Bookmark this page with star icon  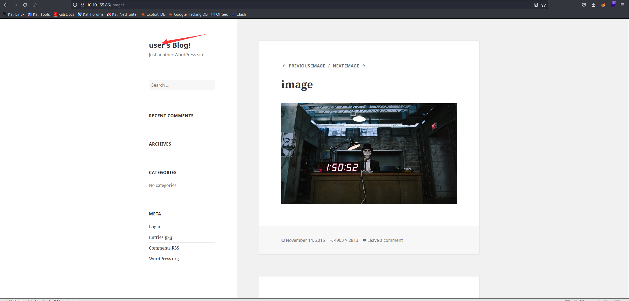pyautogui.click(x=544, y=5)
